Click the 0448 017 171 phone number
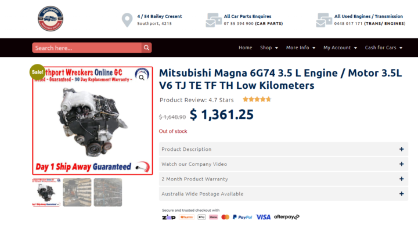This screenshot has height=235, width=418. [348, 23]
